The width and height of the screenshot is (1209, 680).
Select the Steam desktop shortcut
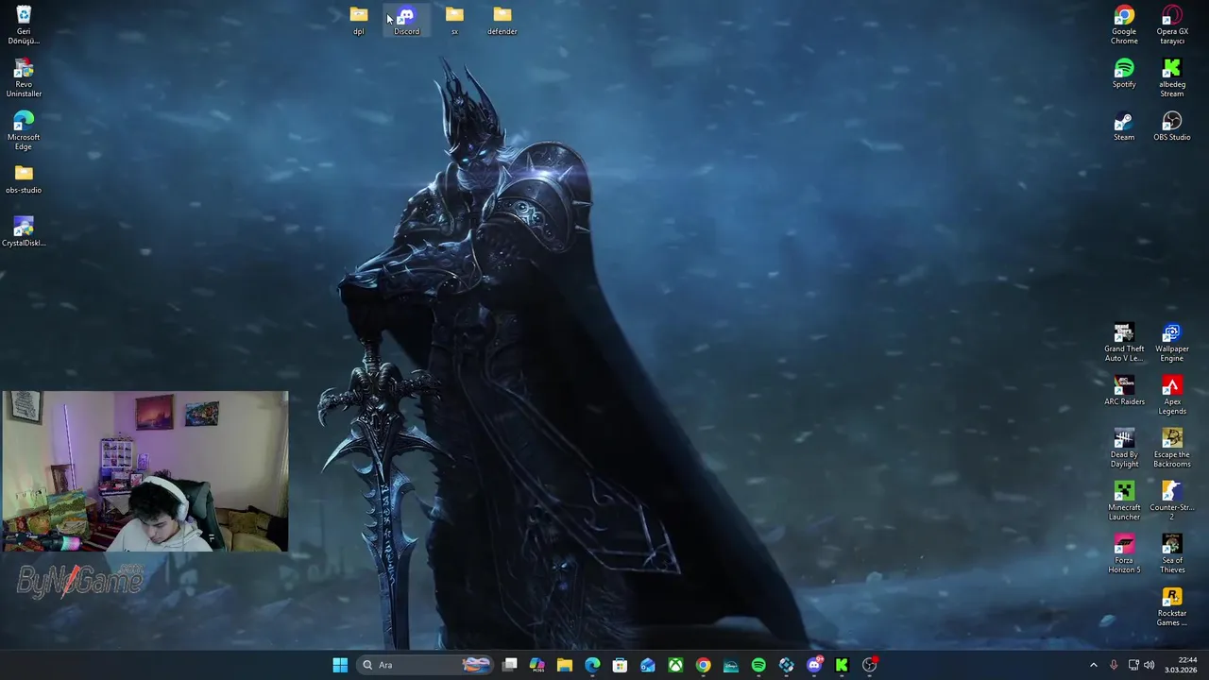coord(1124,126)
